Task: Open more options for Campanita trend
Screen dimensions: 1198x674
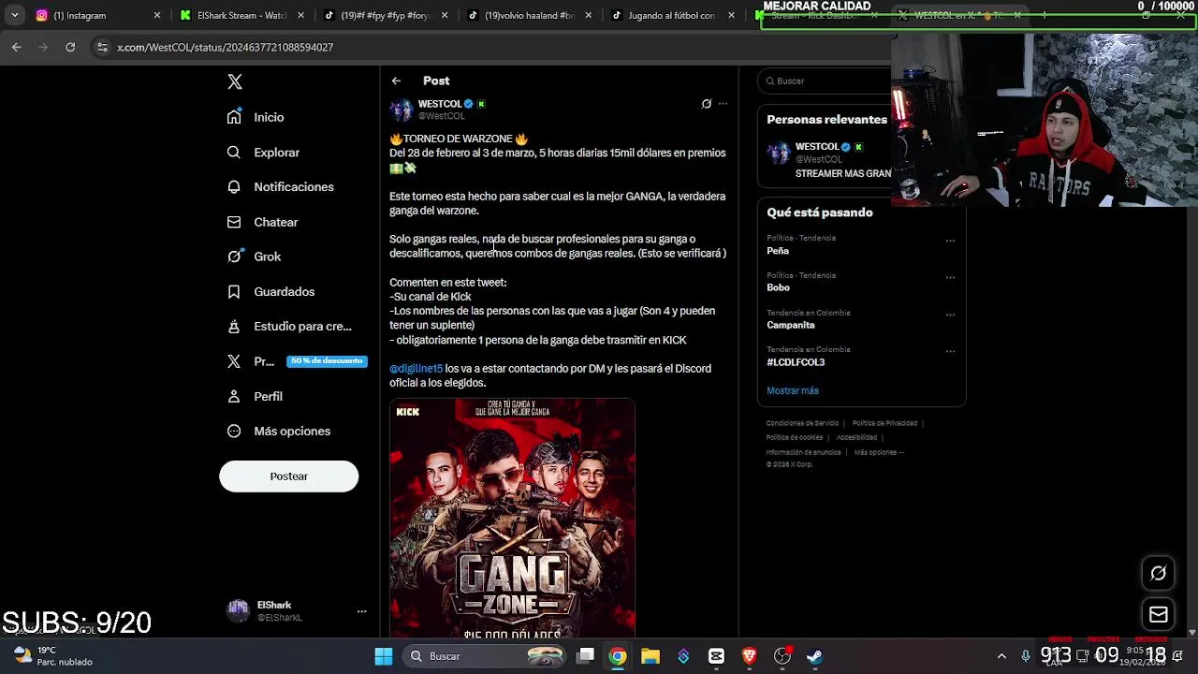Action: (950, 315)
